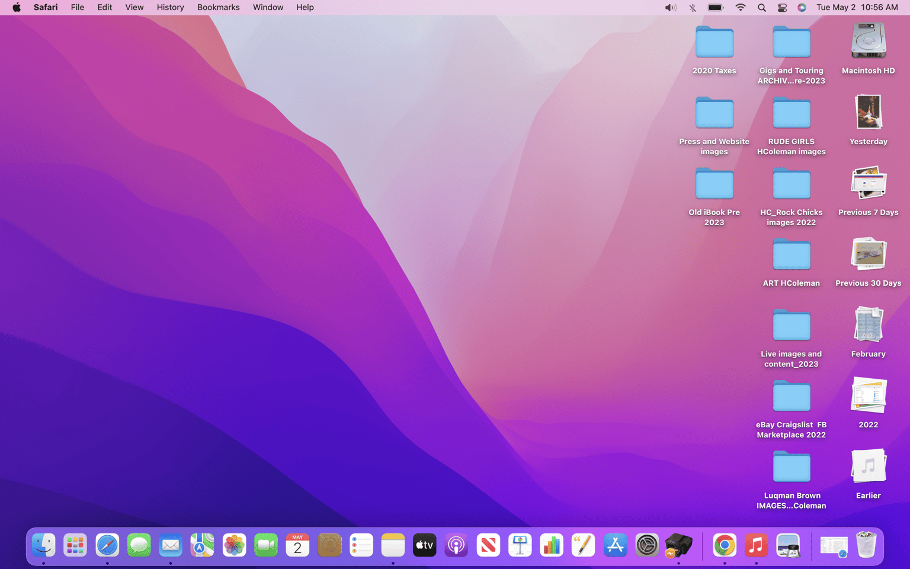
Task: Open the volume control in menu bar
Action: coord(671,7)
